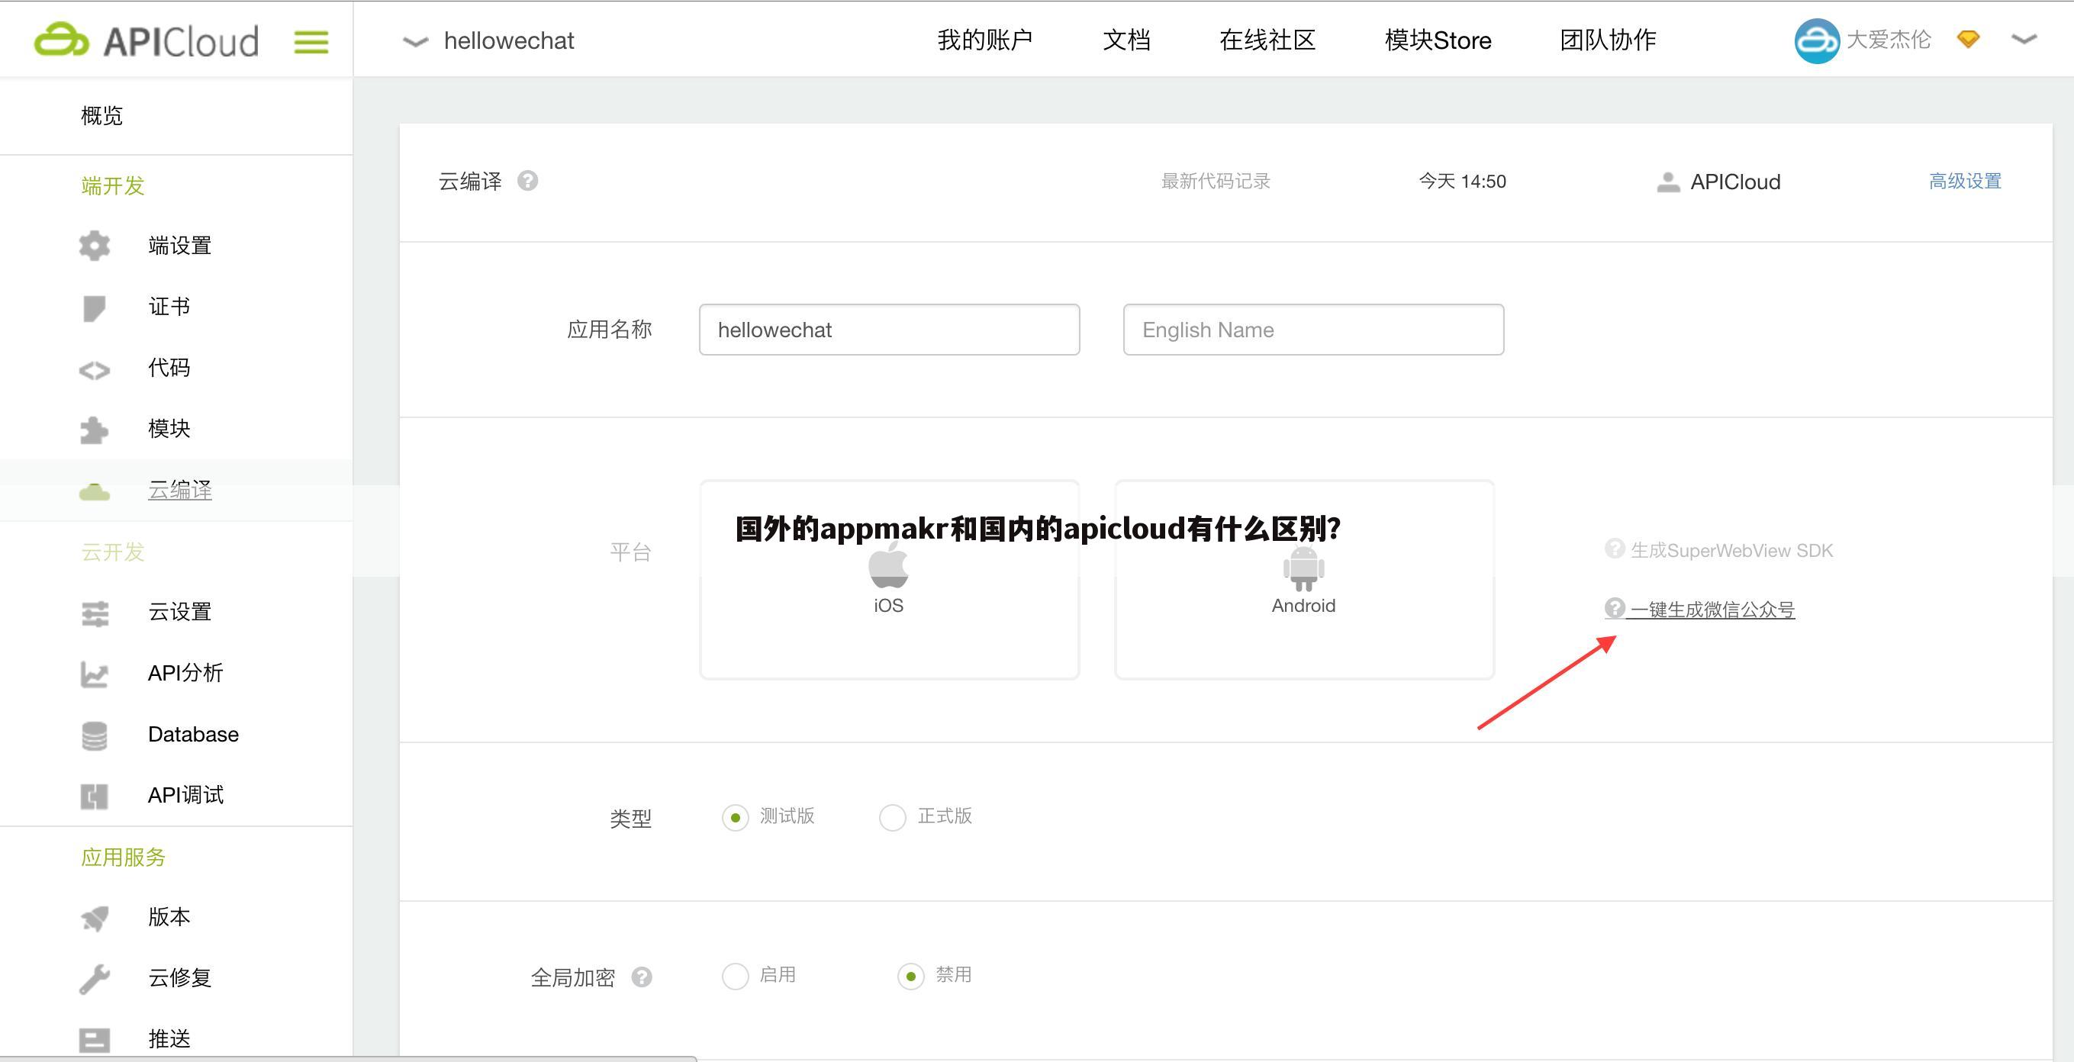Click help icon before 生成SuperWebView SDK
The height and width of the screenshot is (1062, 2074).
click(1615, 549)
